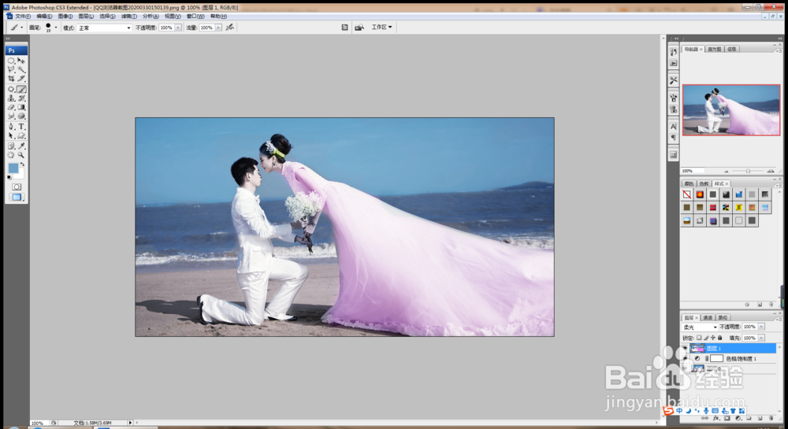Select the Path Selection tool
This screenshot has width=788, height=429.
(11, 136)
